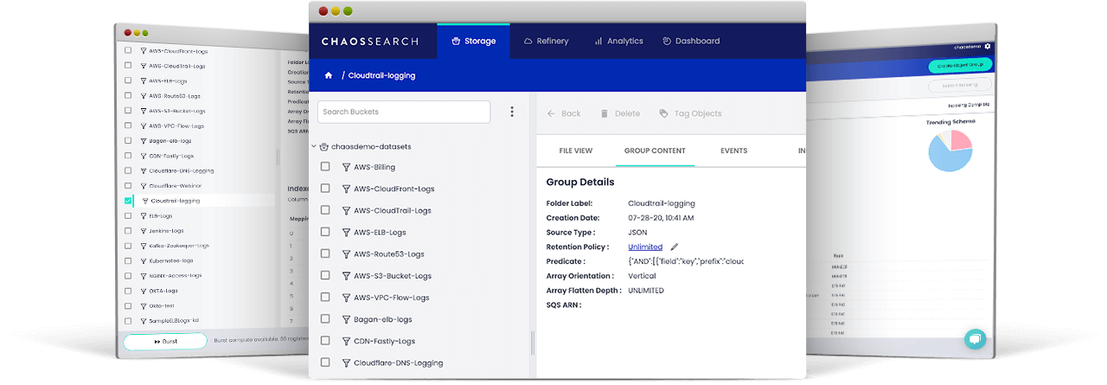Check the CDN-Fastly-Logs checkbox in front window
The image size is (1107, 385).
click(325, 341)
